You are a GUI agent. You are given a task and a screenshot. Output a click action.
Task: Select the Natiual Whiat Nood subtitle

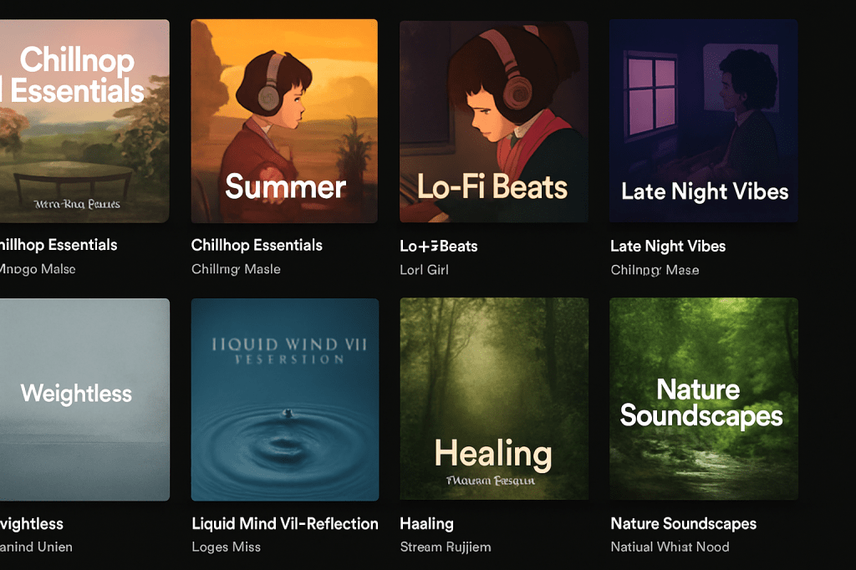click(x=670, y=547)
